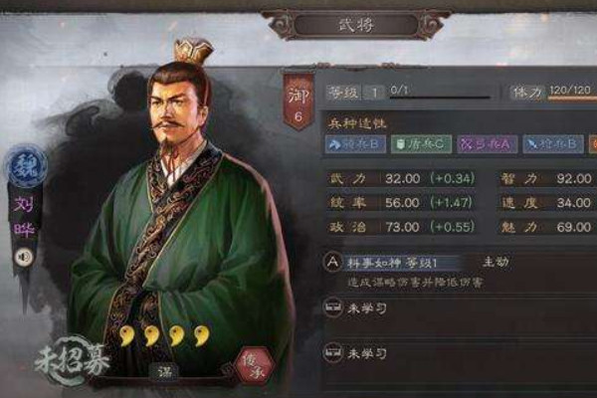
Task: Click the 未招募 unrecruited stamp
Action: (72, 360)
